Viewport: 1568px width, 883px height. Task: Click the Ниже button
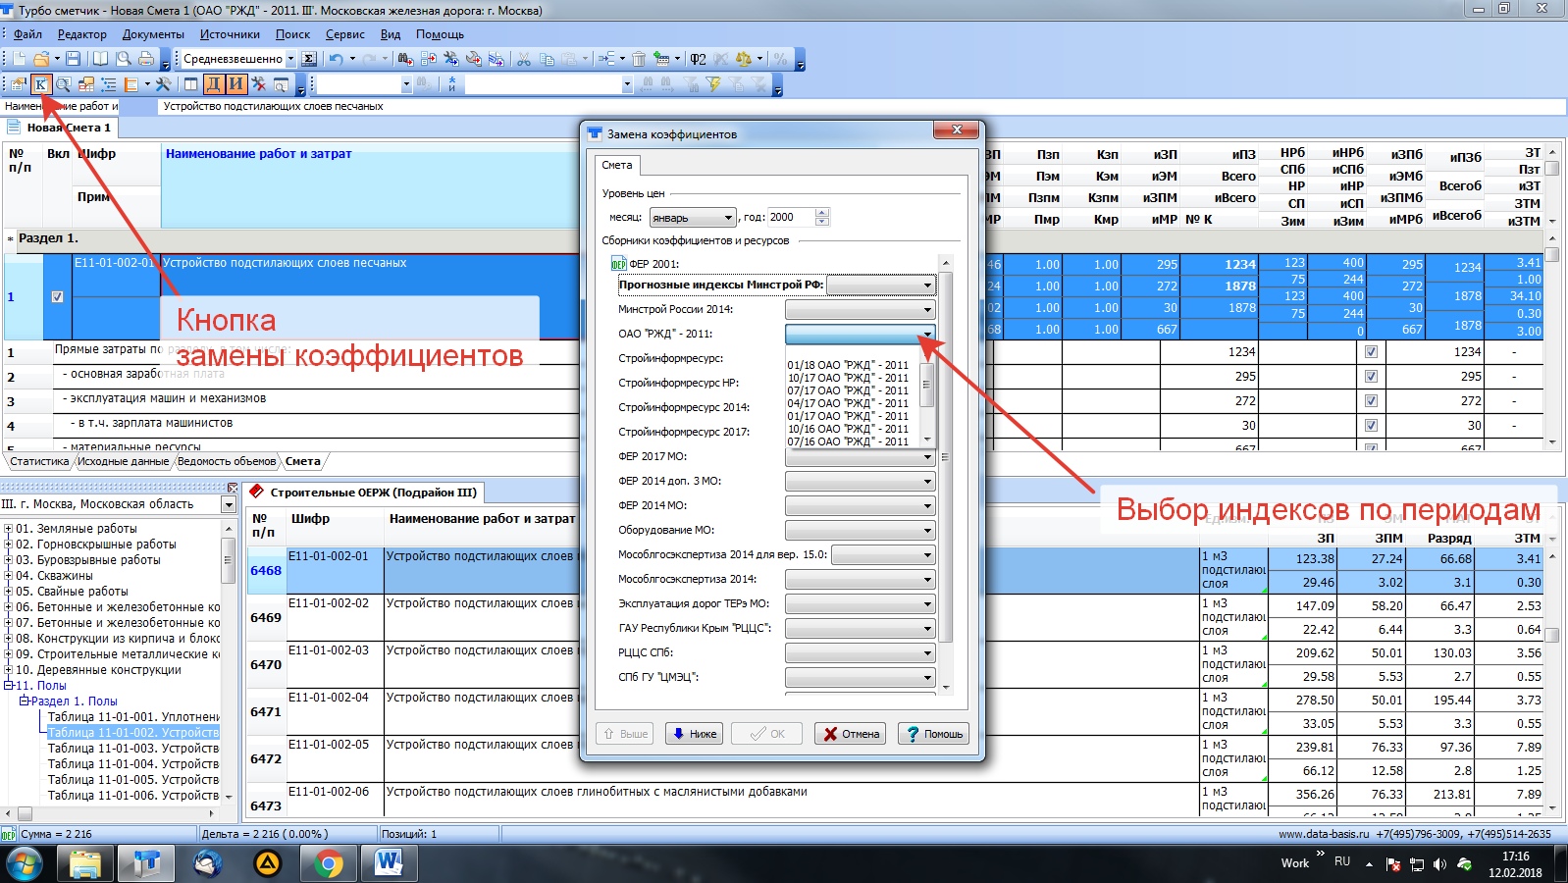click(x=693, y=734)
